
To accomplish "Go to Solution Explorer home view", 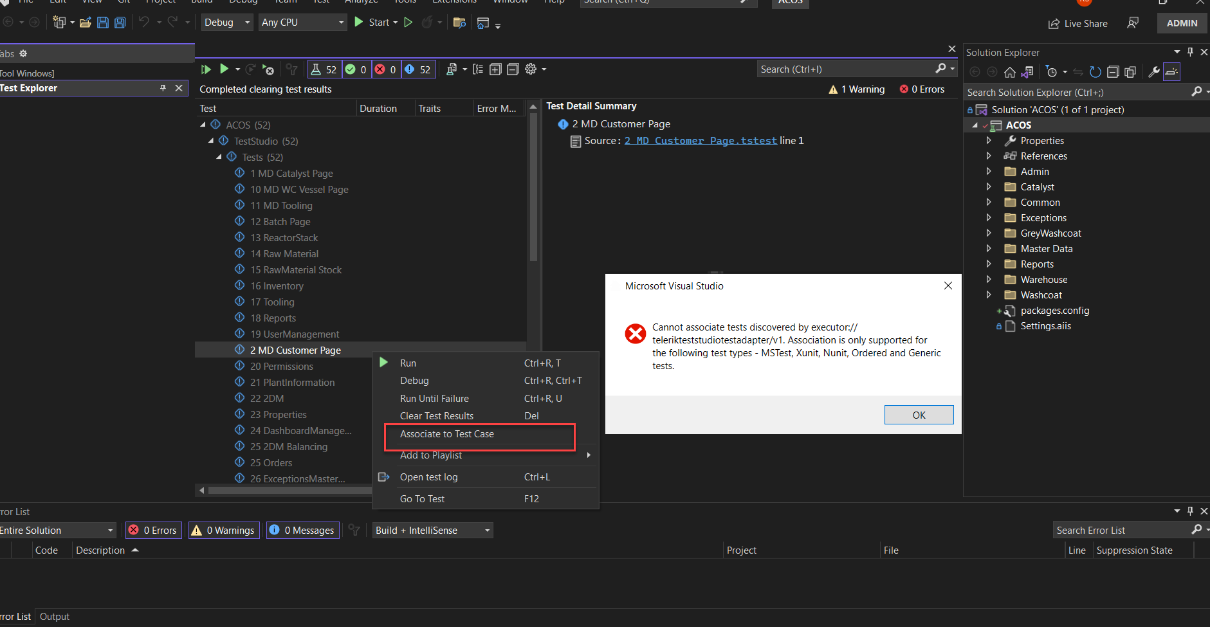I will tap(1008, 72).
